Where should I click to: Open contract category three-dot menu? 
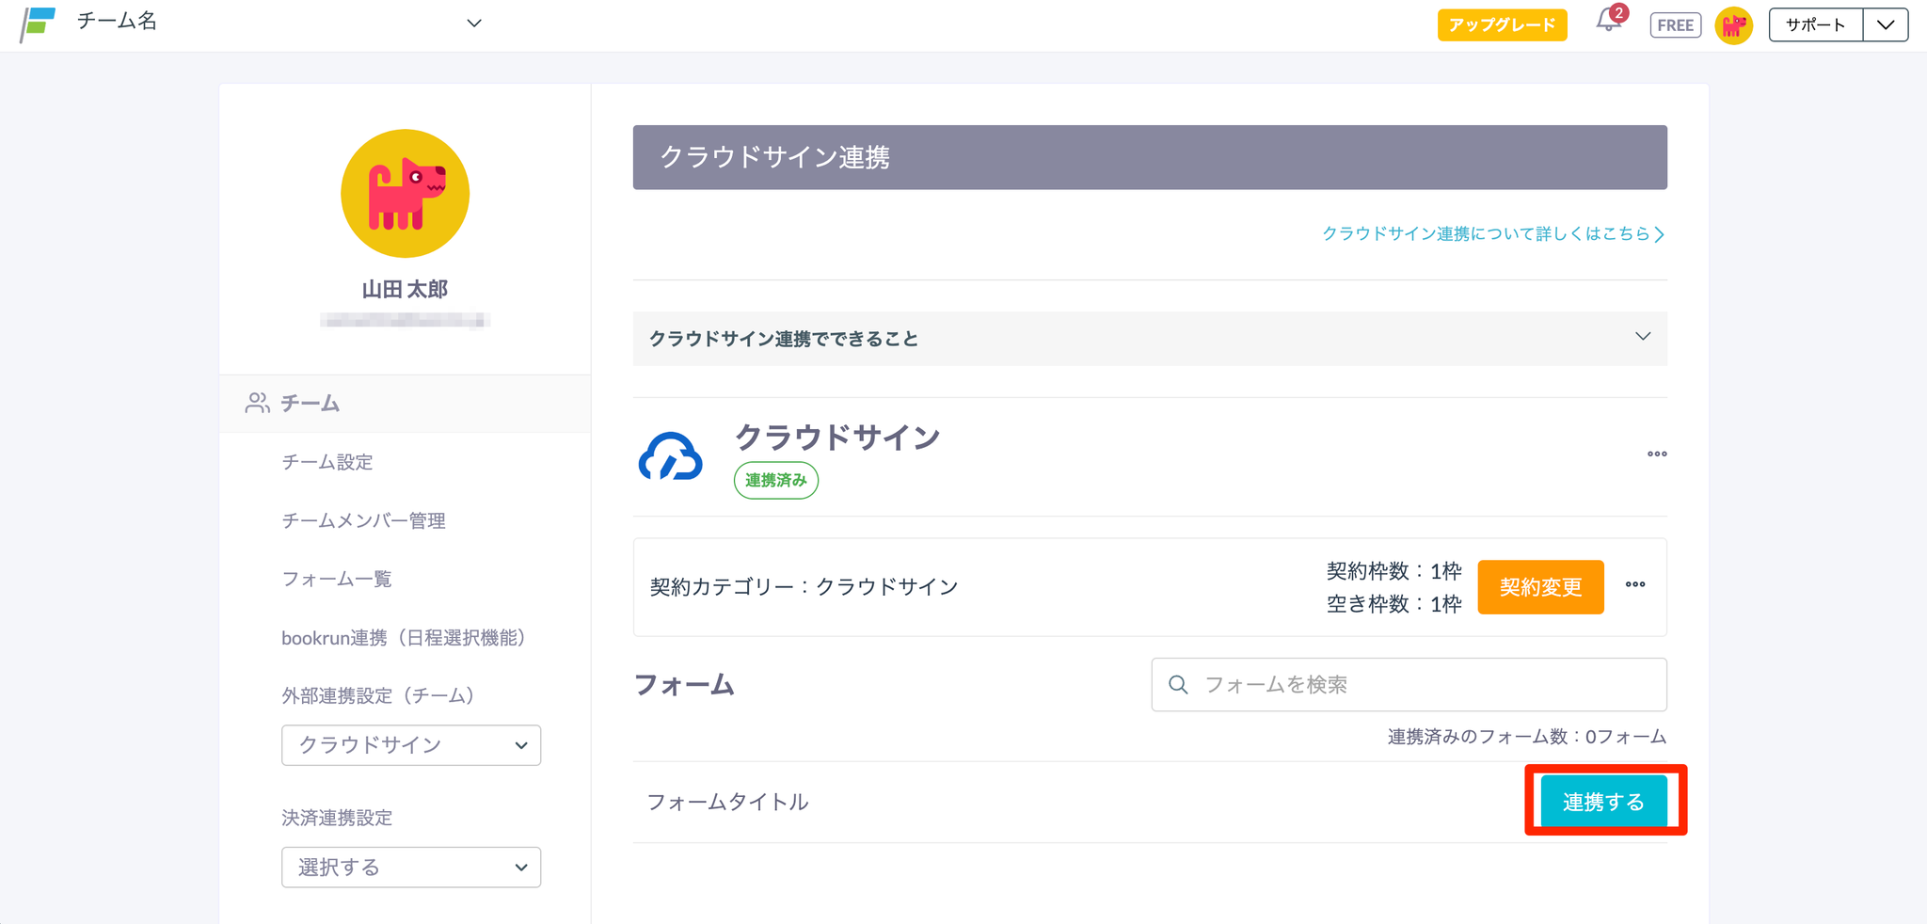pos(1635,585)
